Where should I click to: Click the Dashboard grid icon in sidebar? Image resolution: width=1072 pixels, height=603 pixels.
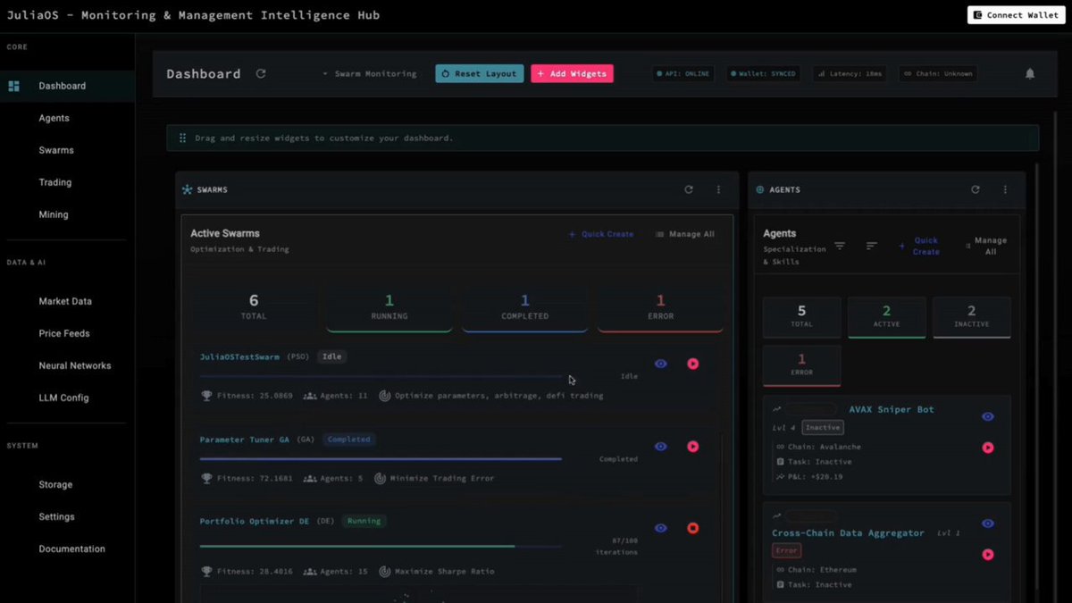click(14, 86)
